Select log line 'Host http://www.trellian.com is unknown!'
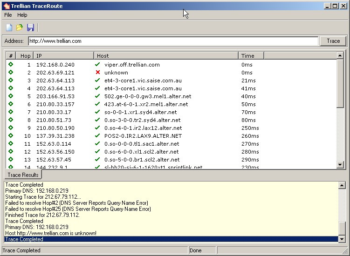Viewport: 350px width, 256px height. point(51,233)
